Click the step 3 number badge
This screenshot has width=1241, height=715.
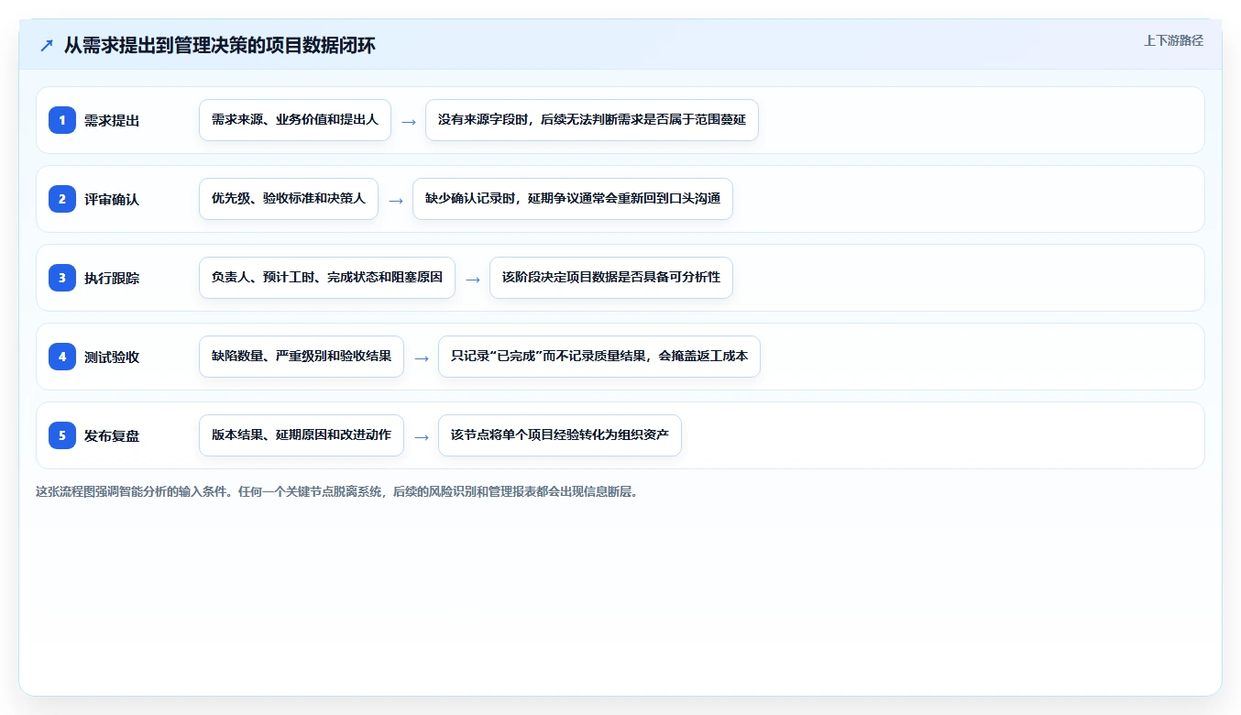coord(62,278)
